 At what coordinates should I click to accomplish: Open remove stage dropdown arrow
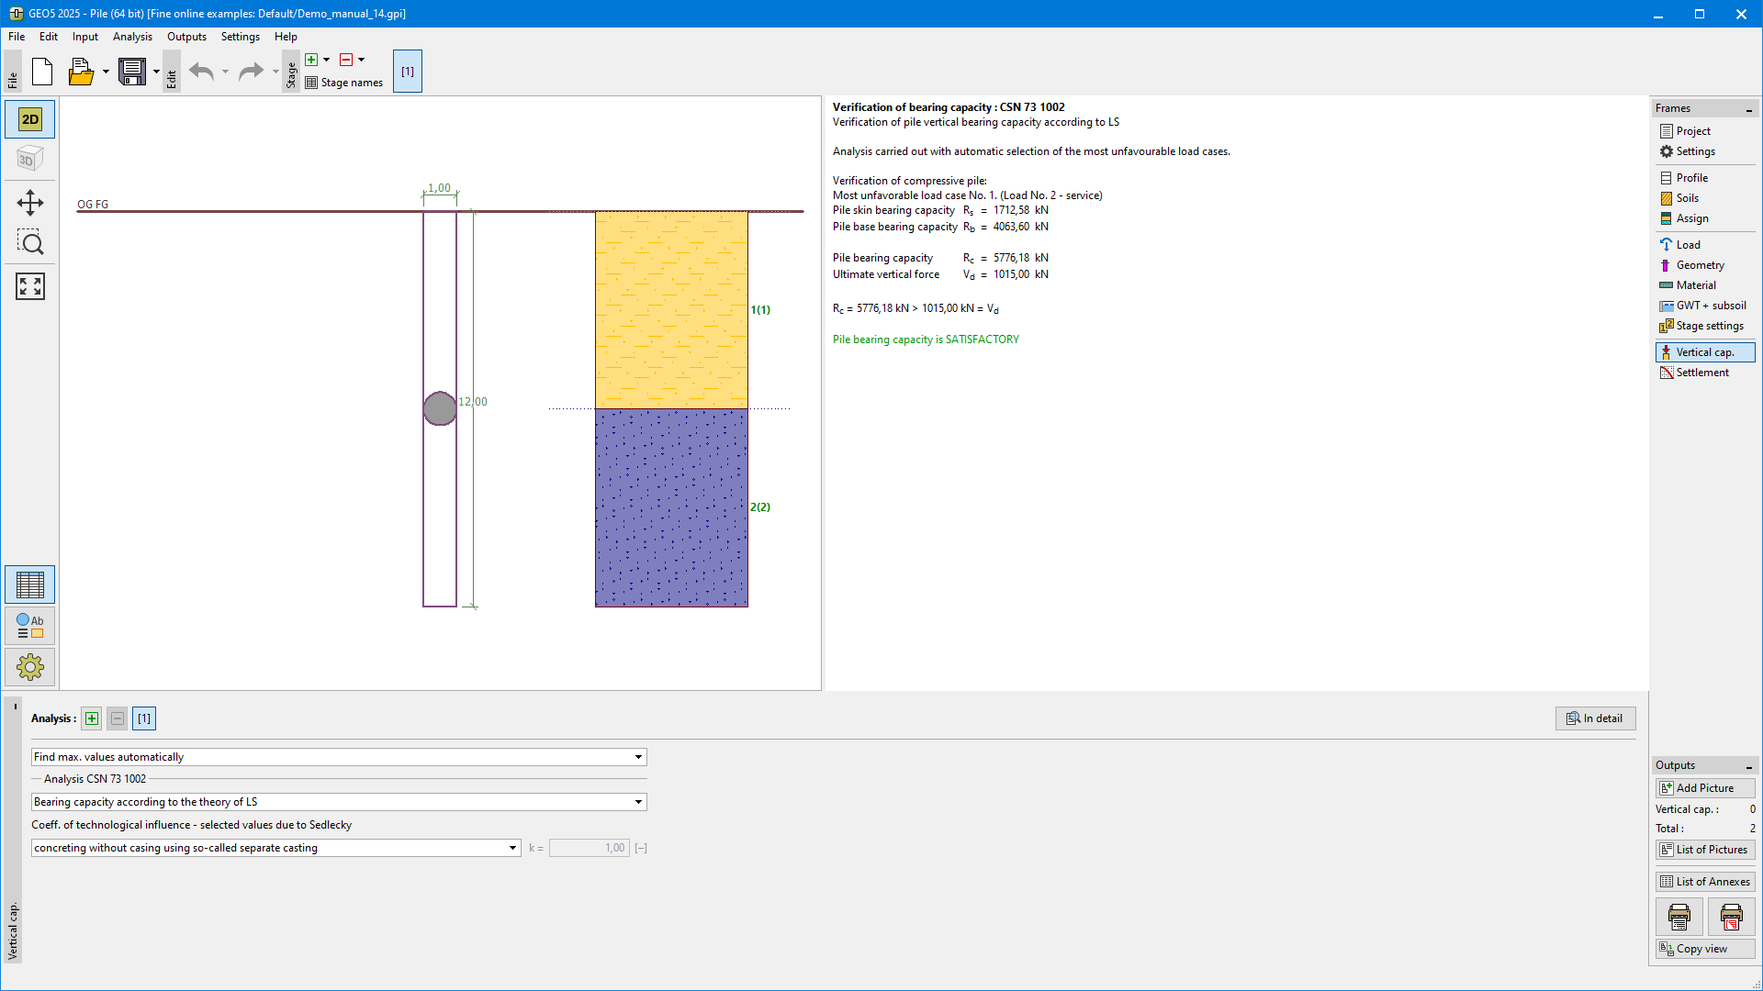[x=362, y=60]
